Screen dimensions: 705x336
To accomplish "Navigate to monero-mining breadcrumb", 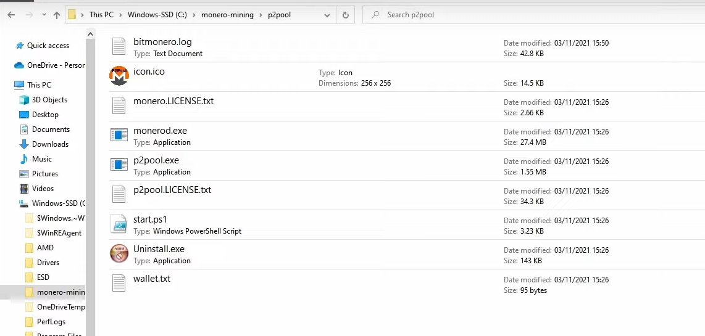I will coord(227,15).
